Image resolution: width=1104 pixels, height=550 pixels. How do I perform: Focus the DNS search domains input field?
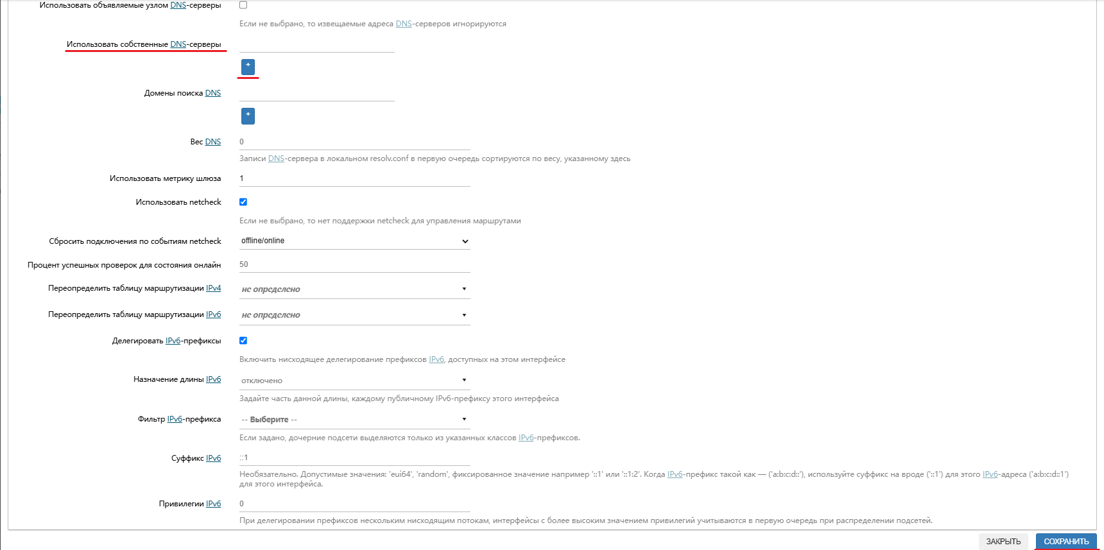pos(317,93)
